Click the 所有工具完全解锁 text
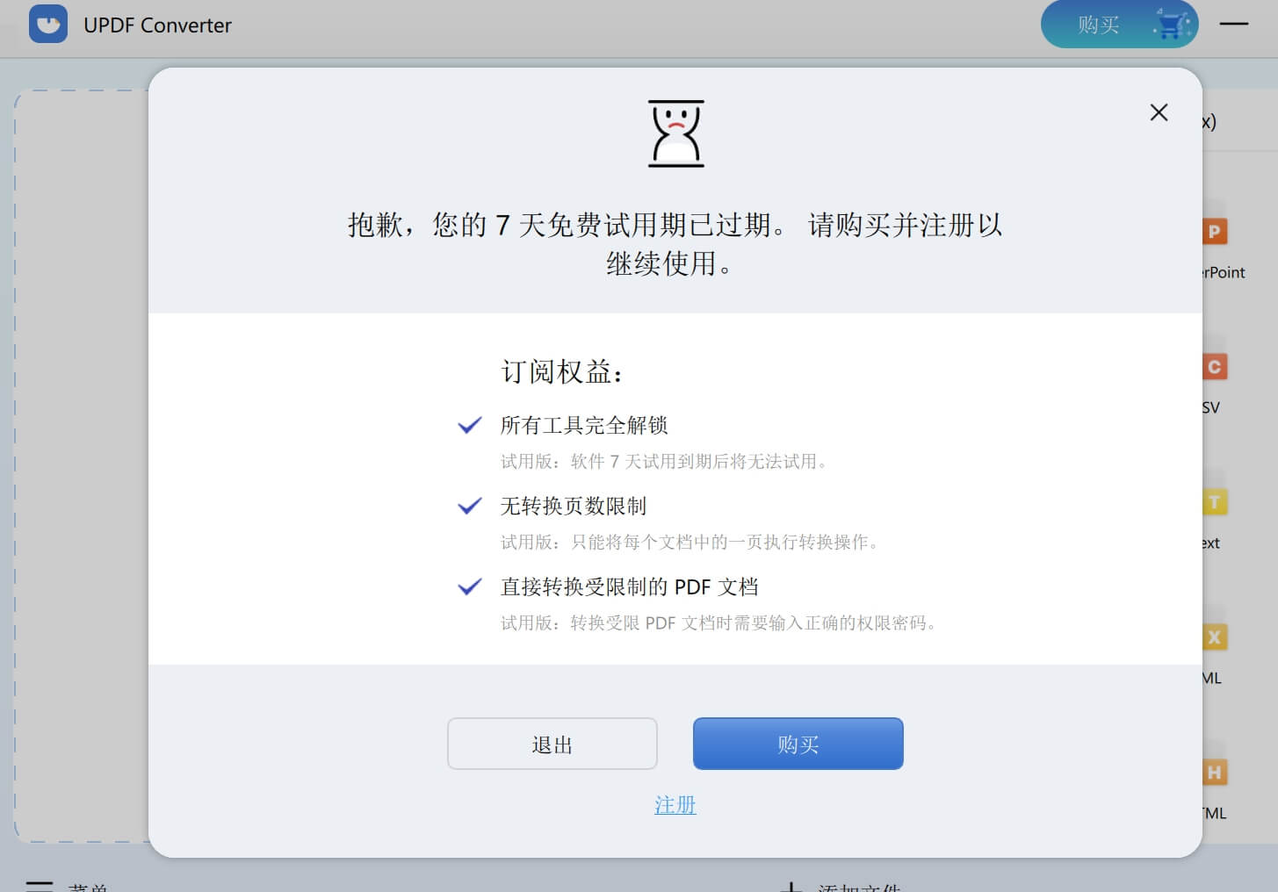Screen dimensions: 1278x892 pyautogui.click(x=584, y=426)
